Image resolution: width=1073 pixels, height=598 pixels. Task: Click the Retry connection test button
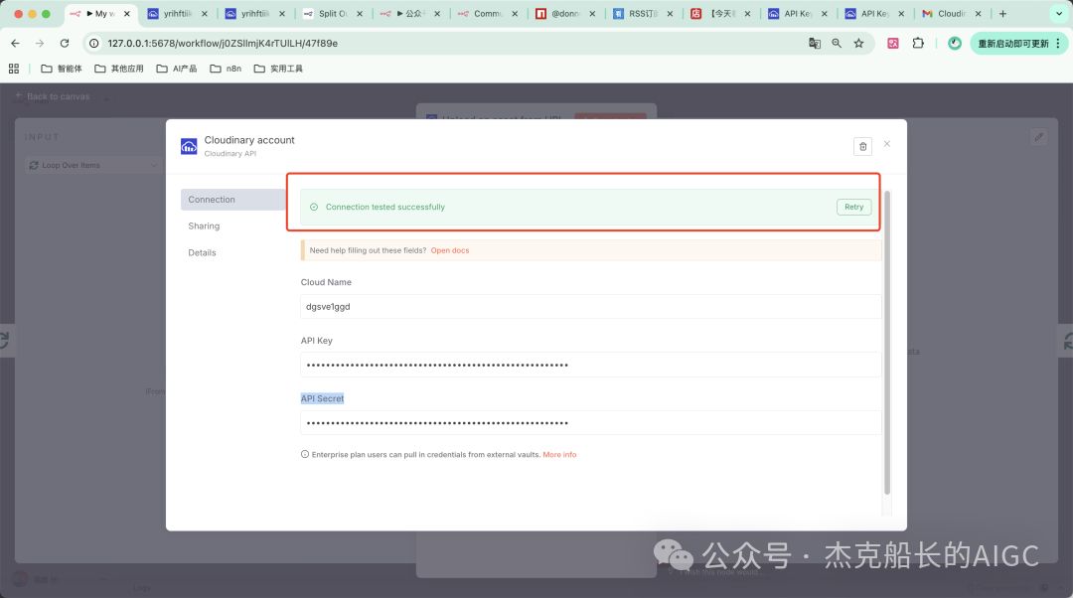(x=853, y=207)
